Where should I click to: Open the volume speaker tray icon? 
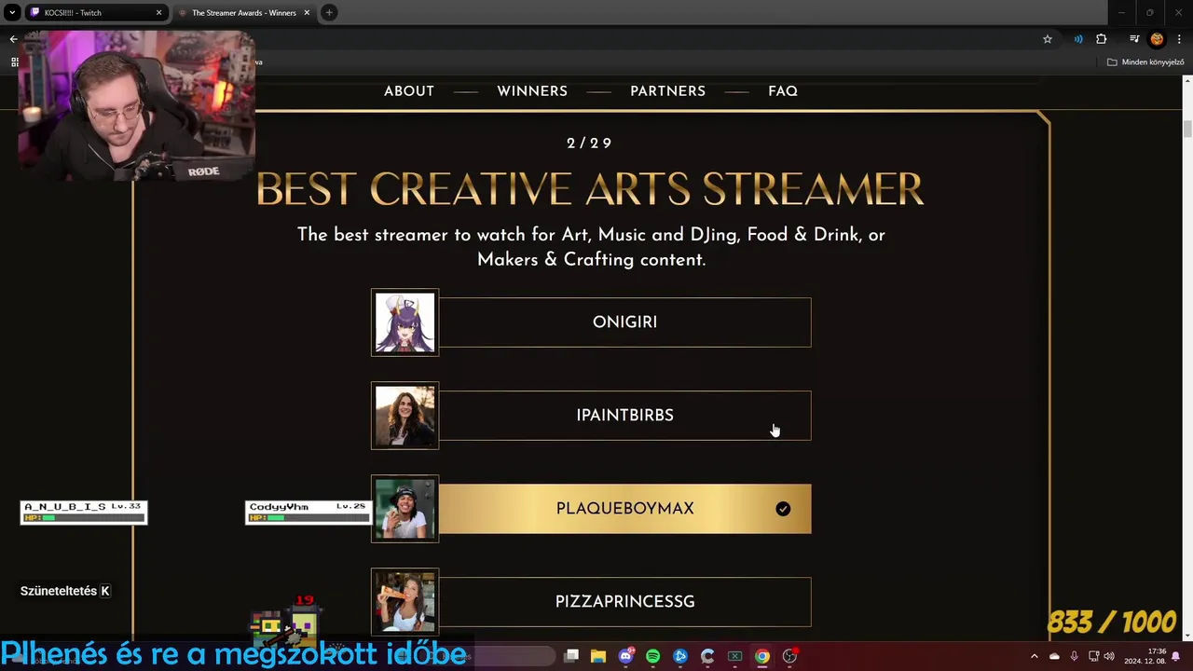pos(1109,656)
